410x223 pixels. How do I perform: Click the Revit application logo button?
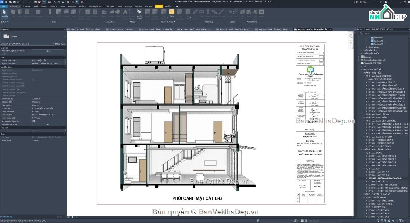tap(2, 2)
